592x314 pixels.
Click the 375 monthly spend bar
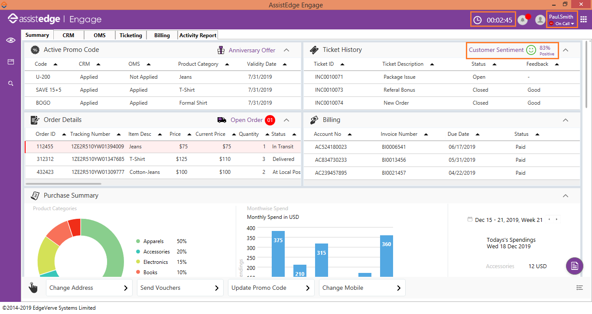click(278, 254)
